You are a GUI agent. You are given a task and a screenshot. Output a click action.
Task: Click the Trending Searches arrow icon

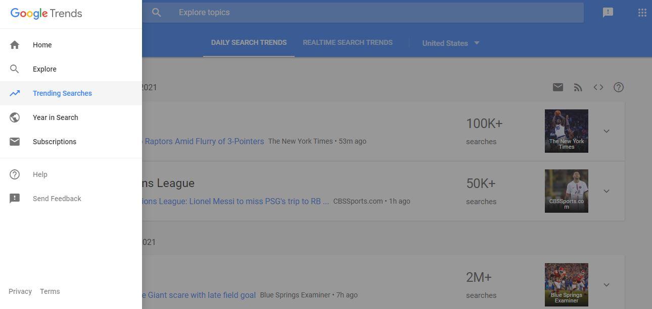(x=15, y=93)
